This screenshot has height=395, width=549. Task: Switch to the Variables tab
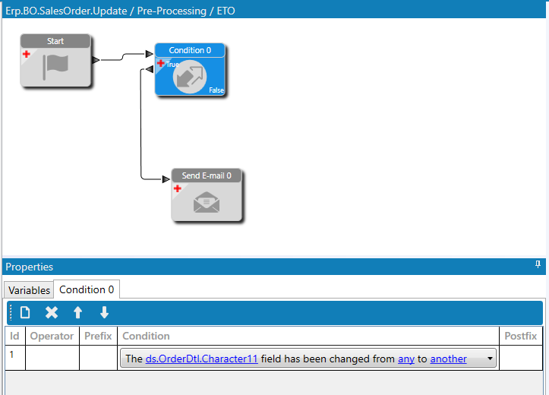(x=29, y=290)
